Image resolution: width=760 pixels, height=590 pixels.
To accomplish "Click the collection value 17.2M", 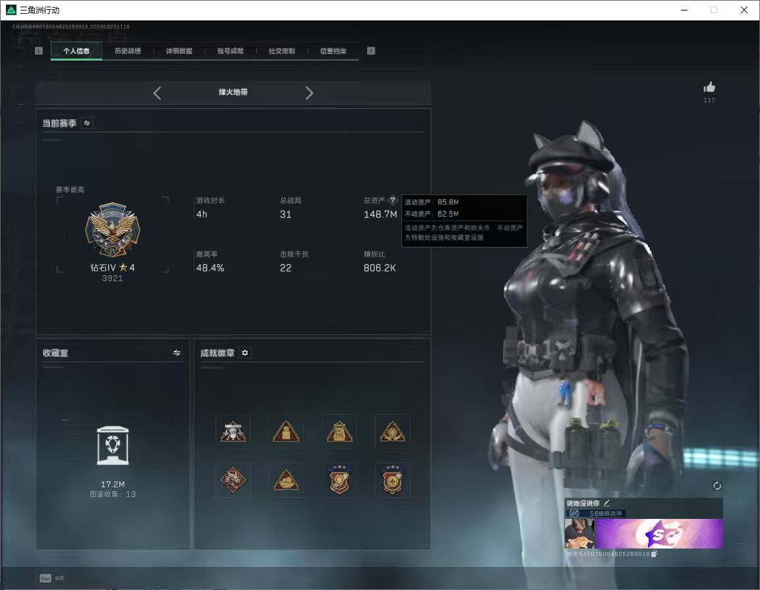I will pos(113,485).
